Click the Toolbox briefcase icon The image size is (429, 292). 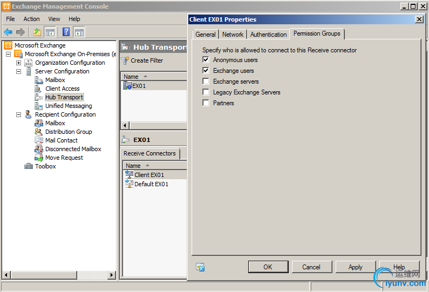(x=29, y=166)
